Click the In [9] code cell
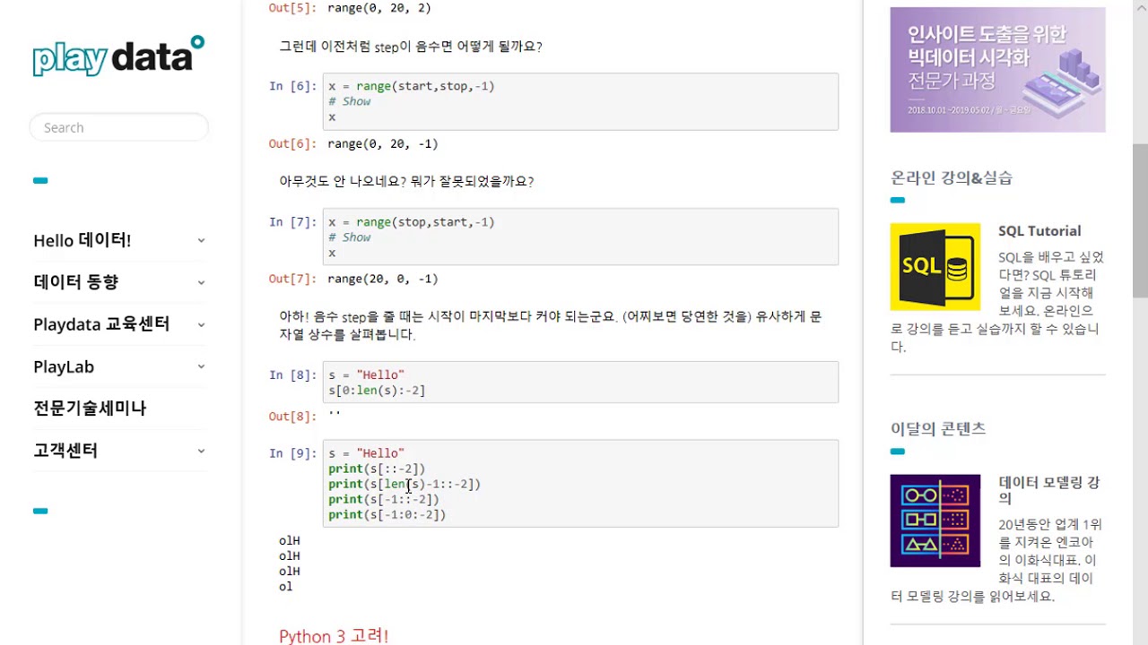 [580, 484]
